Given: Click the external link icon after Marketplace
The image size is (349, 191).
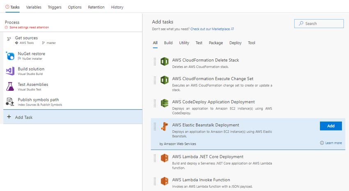Looking at the screenshot, I should coord(232,29).
